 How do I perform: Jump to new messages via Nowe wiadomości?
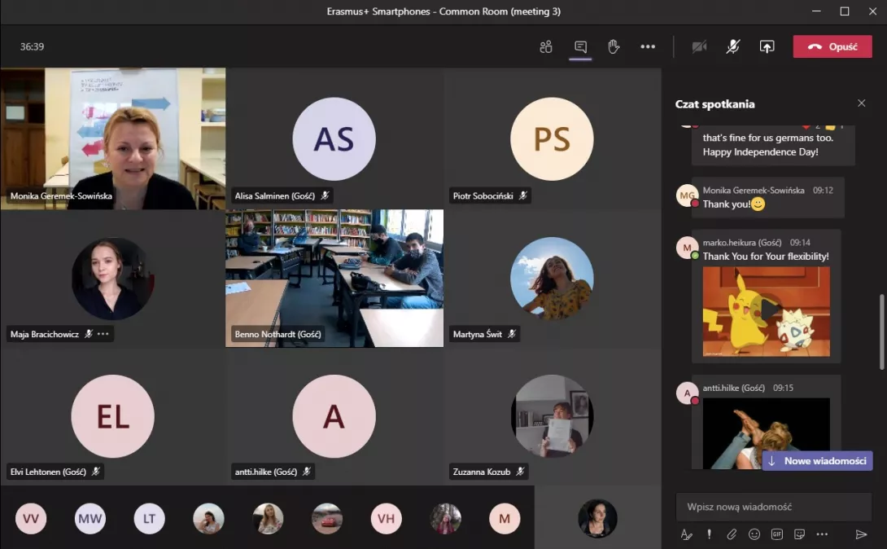tap(817, 461)
